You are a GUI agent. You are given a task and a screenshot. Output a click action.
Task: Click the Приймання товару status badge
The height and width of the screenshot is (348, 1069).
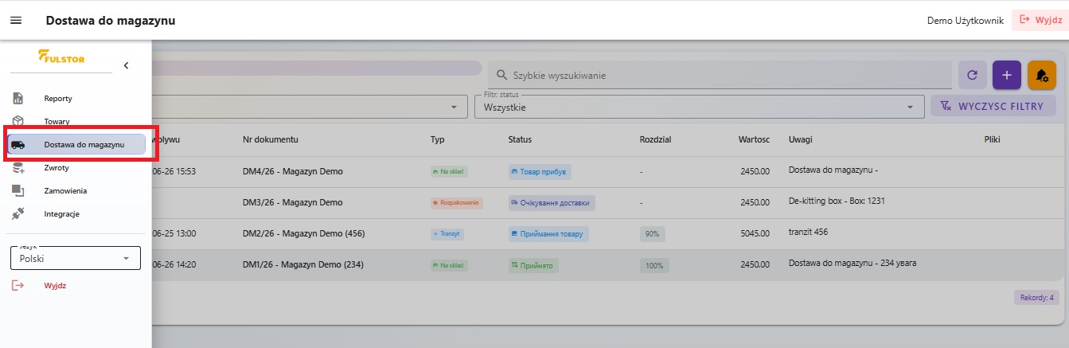click(548, 233)
